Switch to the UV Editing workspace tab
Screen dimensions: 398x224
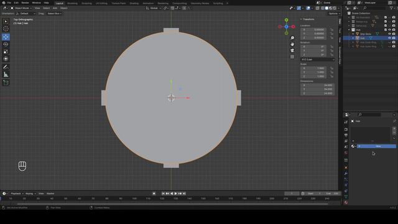coord(101,3)
